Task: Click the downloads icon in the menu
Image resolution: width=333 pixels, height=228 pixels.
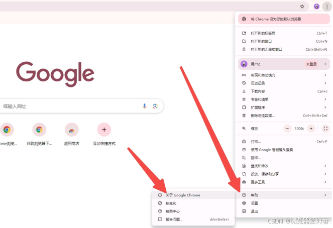Action: pos(244,91)
